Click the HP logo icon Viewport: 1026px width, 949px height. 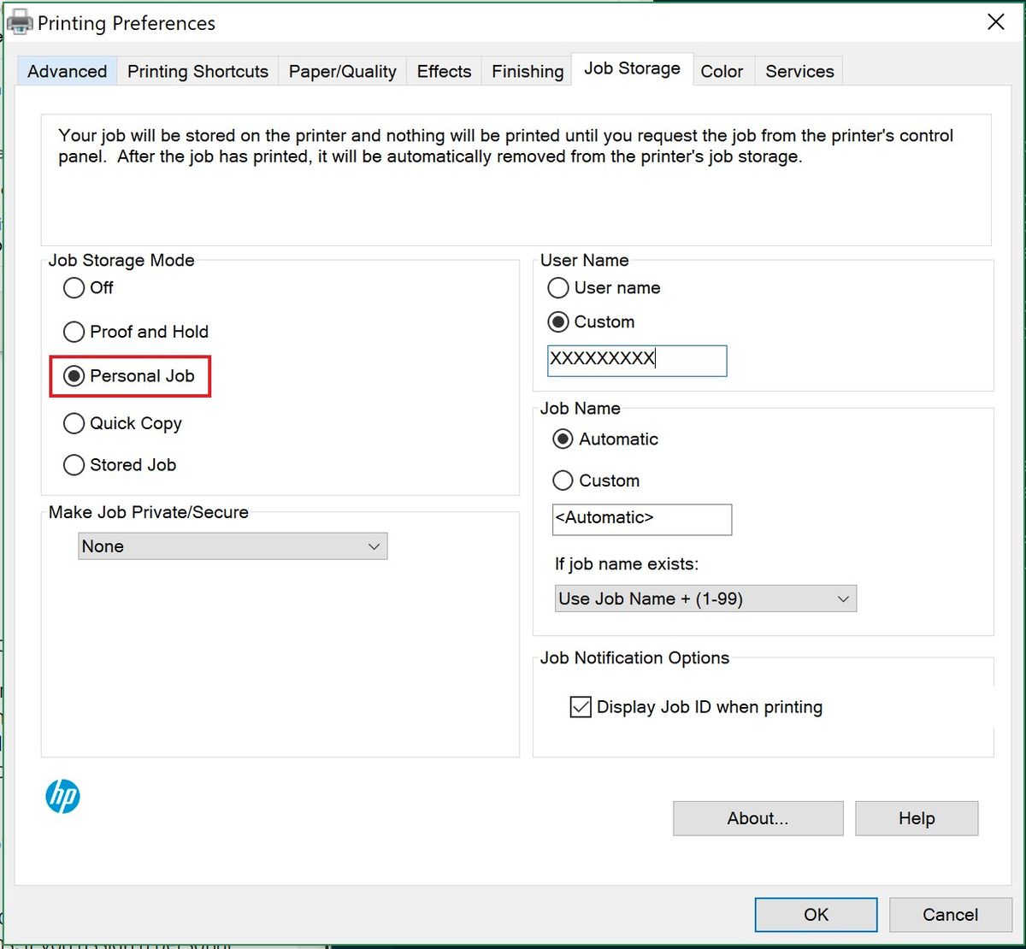click(62, 797)
